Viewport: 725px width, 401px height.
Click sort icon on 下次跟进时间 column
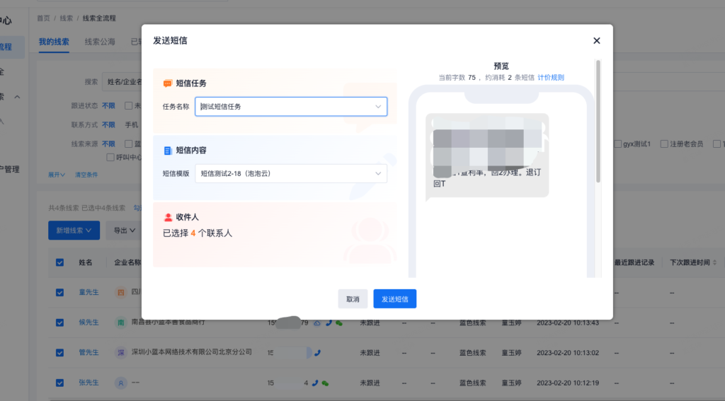pos(714,262)
